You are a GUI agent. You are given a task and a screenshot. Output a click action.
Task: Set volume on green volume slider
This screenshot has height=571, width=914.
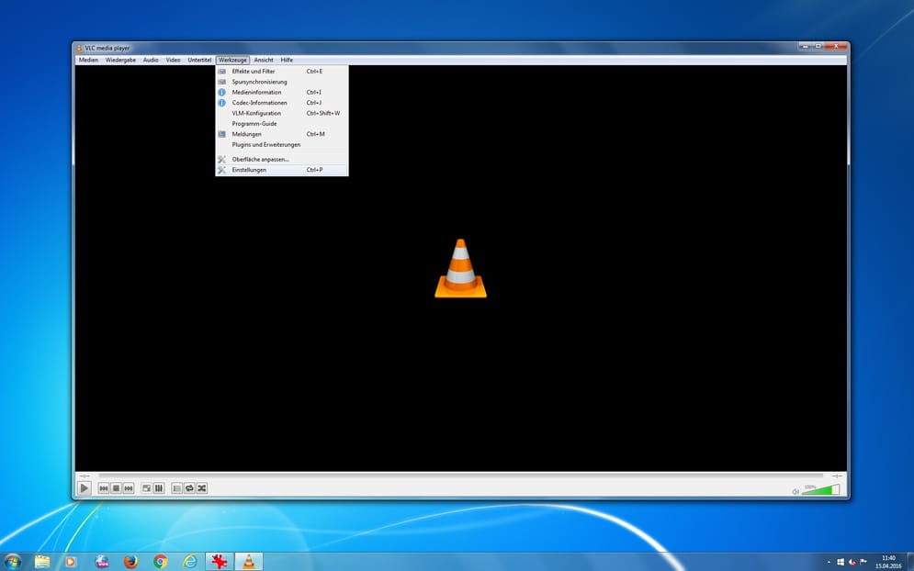click(x=820, y=490)
